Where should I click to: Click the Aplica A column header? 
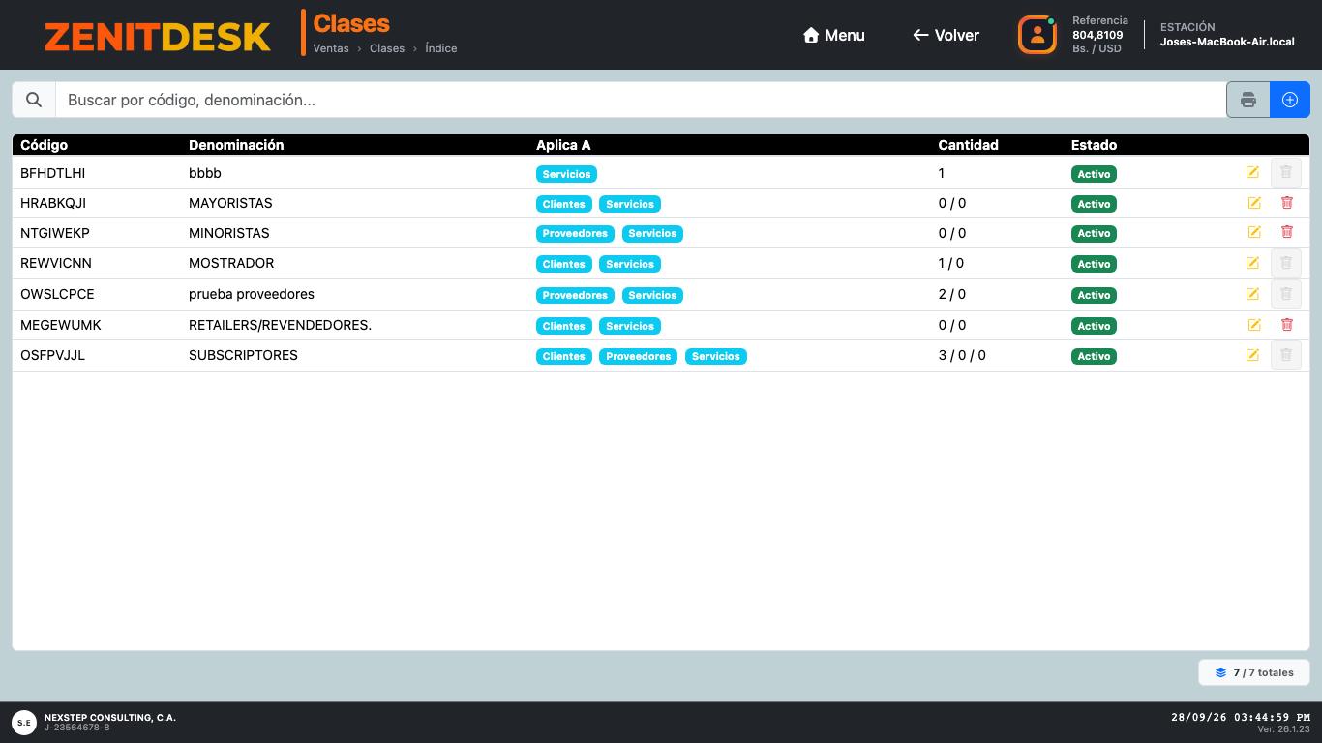tap(563, 145)
